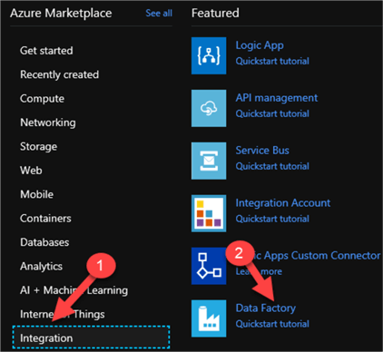
Task: Click the Featured heading
Action: coord(215,13)
